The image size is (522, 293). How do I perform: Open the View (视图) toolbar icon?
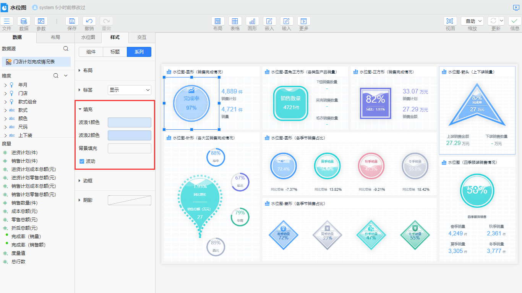(x=450, y=21)
